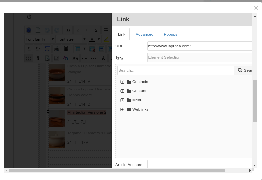Image resolution: width=262 pixels, height=180 pixels.
Task: Click the fullscreen icon in the editor toolbar
Action: [x=47, y=49]
